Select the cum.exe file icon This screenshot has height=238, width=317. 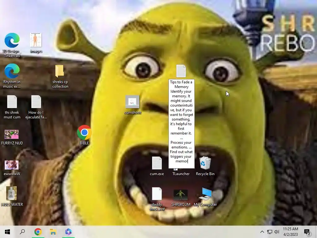click(x=157, y=166)
